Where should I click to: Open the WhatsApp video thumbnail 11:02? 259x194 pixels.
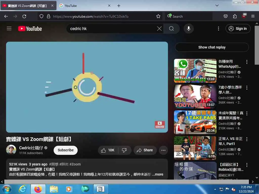[x=195, y=71]
